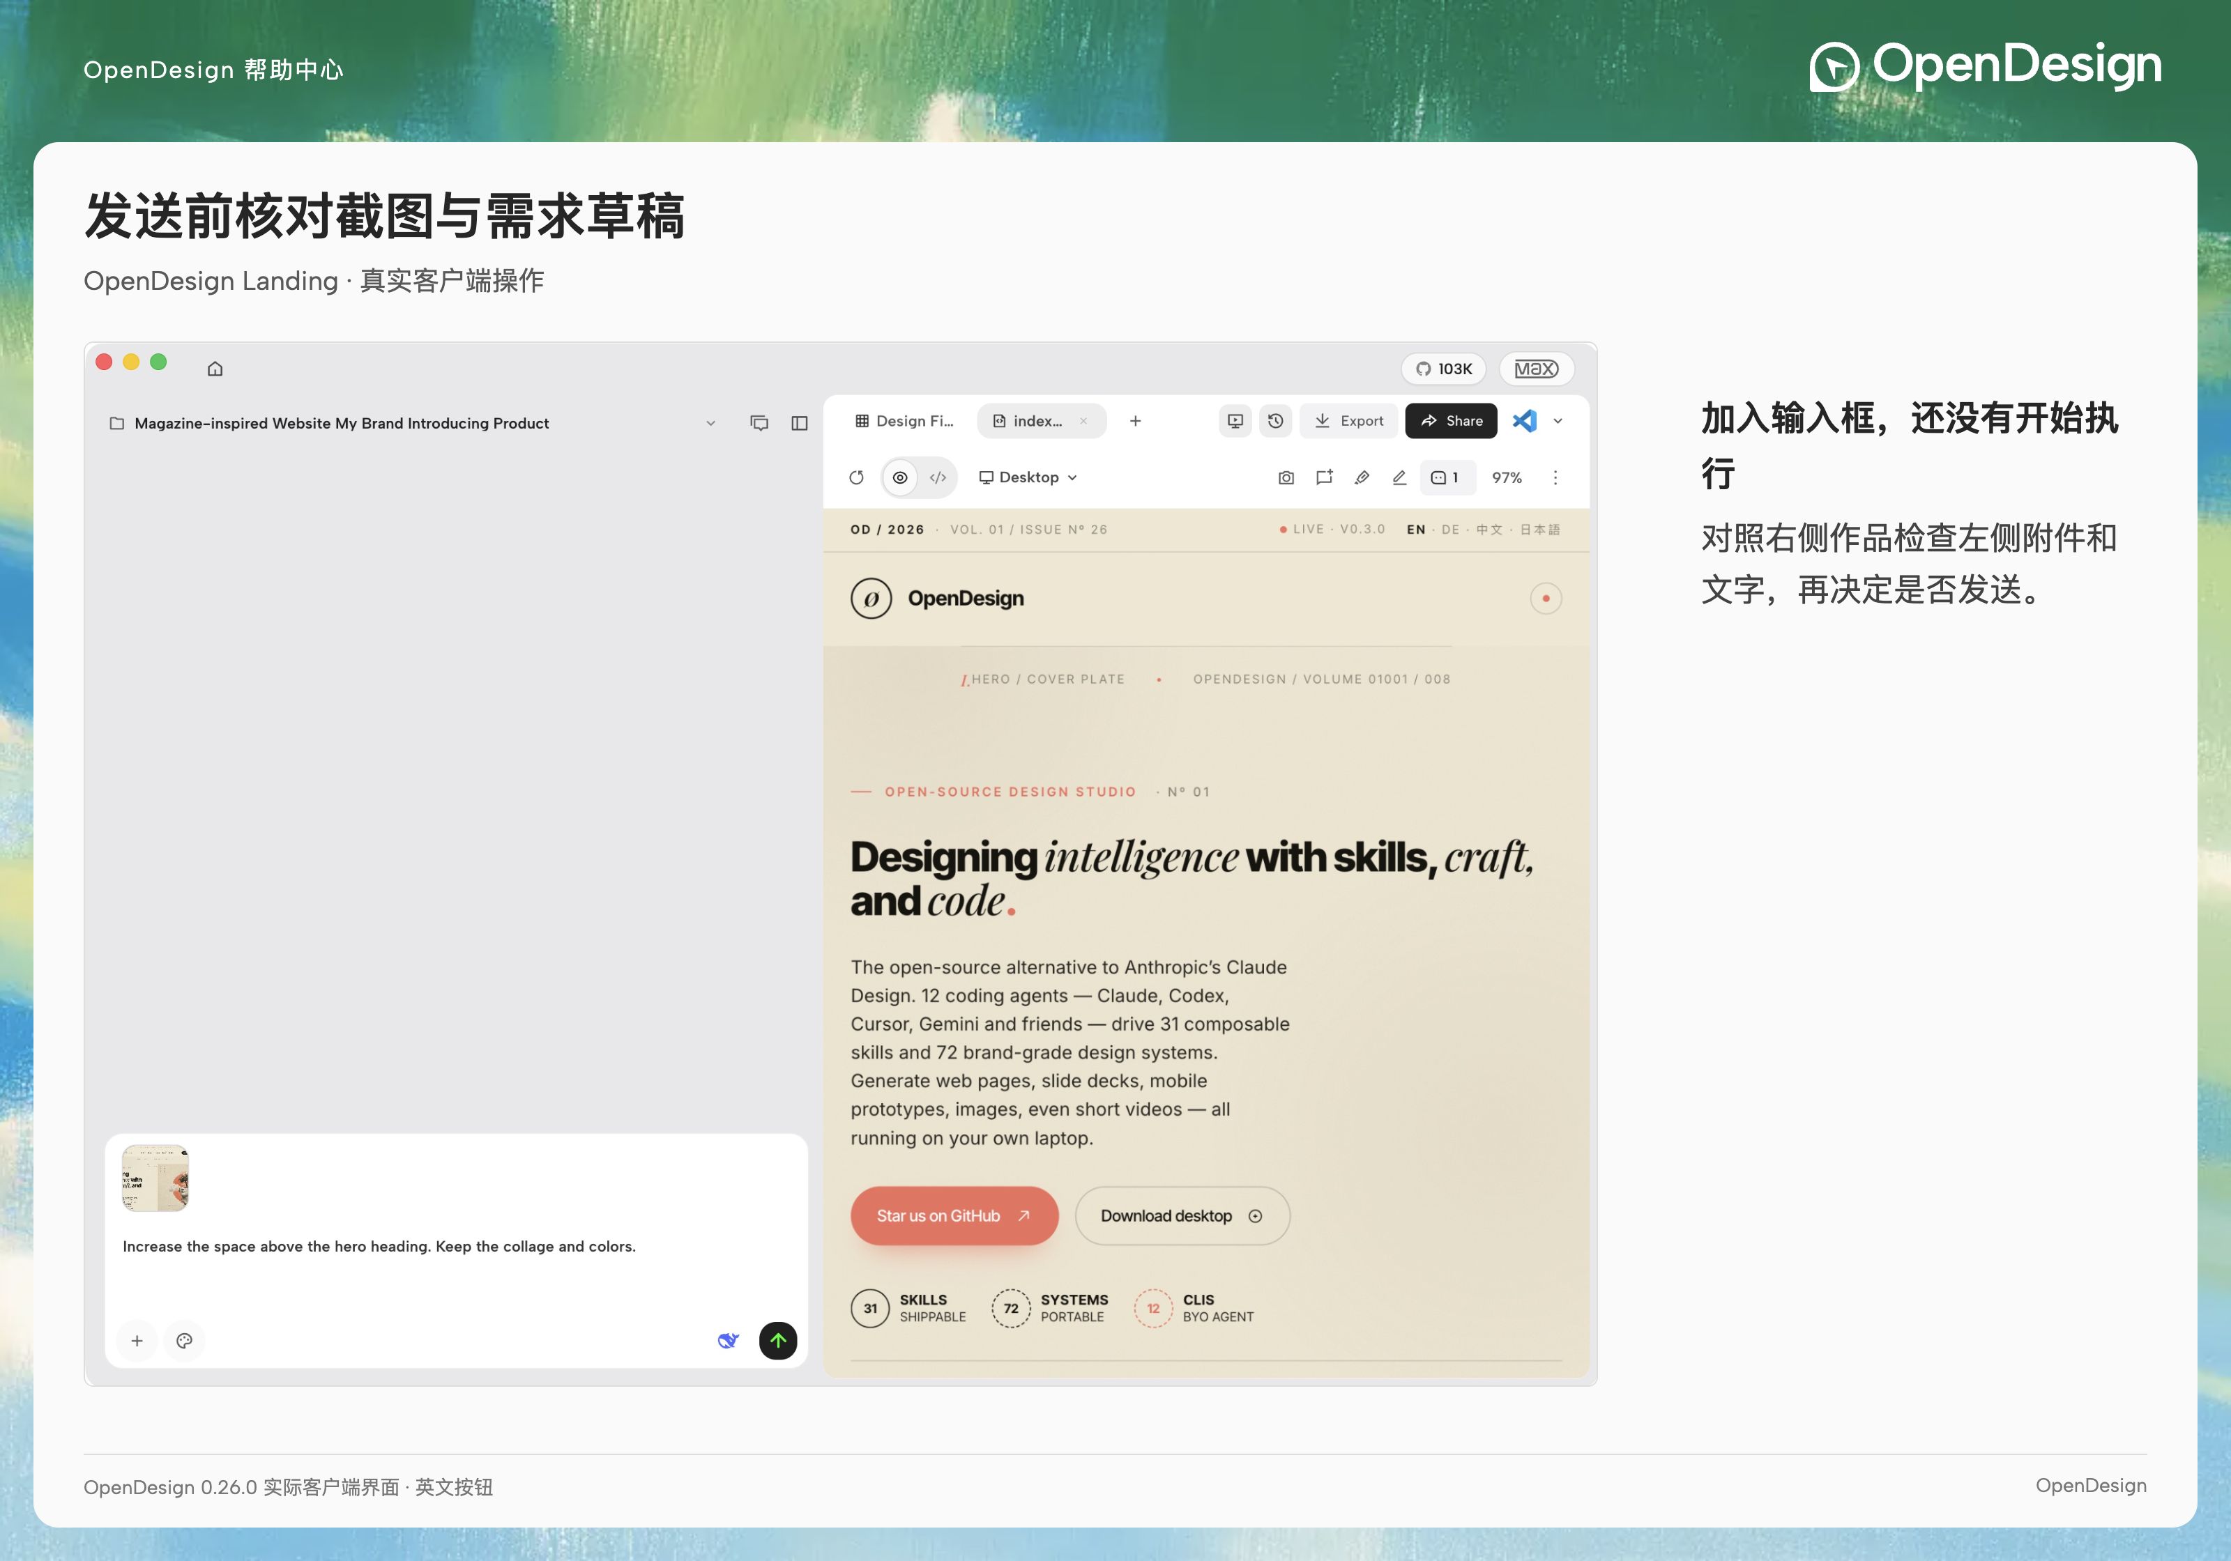This screenshot has height=1561, width=2231.
Task: Click the attached screenshot thumbnail
Action: (155, 1177)
